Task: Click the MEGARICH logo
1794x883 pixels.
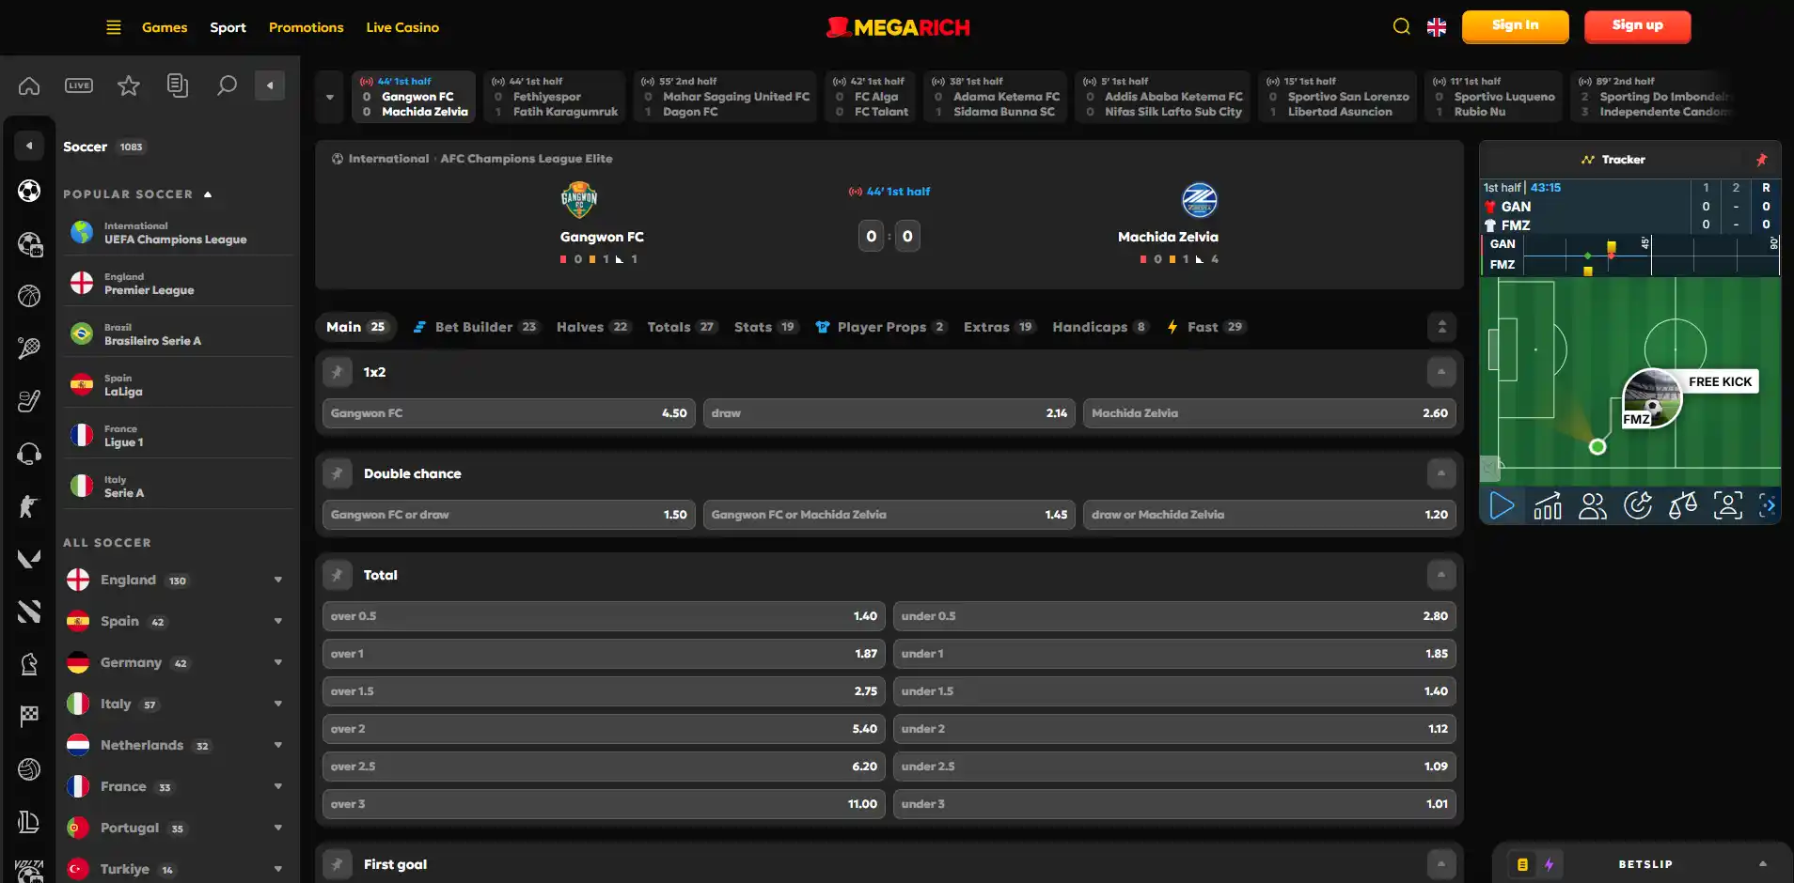Action: pyautogui.click(x=898, y=27)
